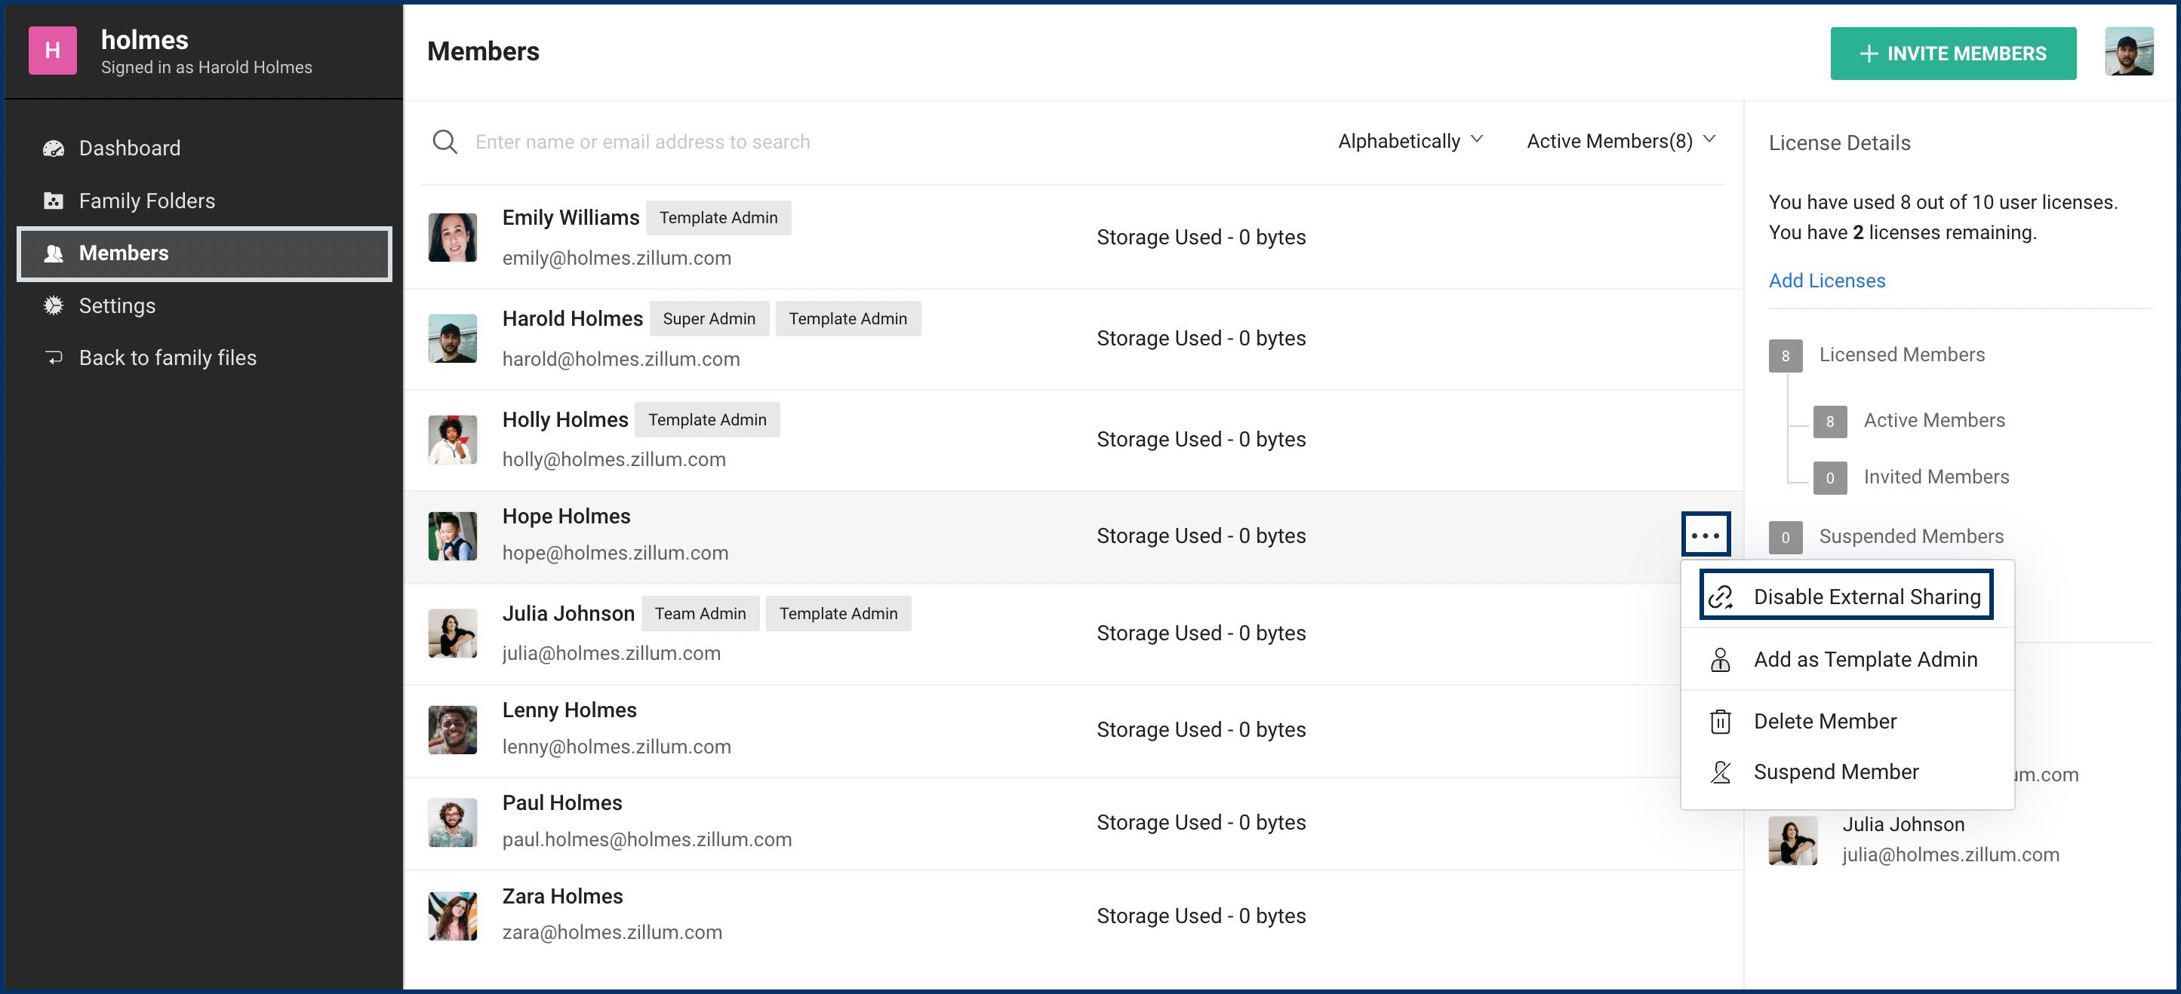Click the trash icon beside Delete Member
Image resolution: width=2181 pixels, height=994 pixels.
(x=1720, y=722)
